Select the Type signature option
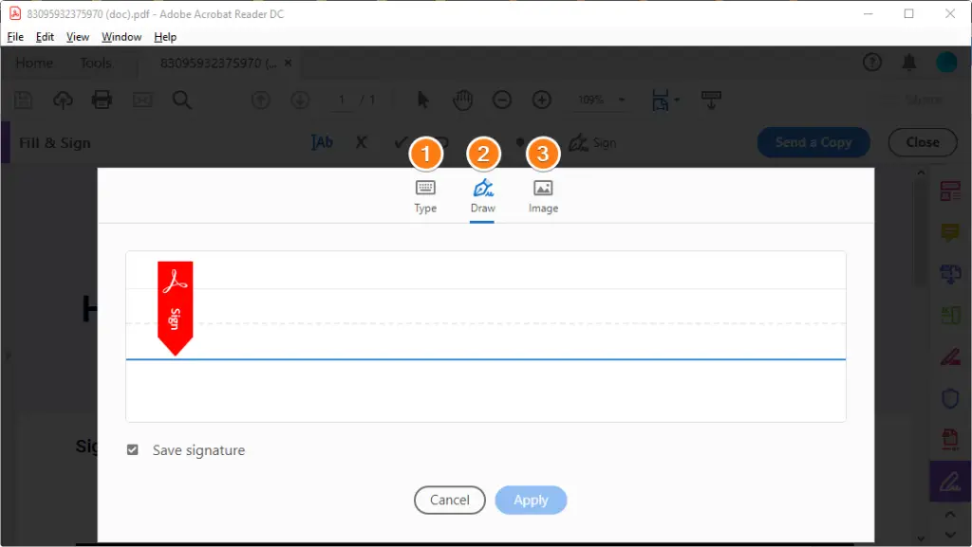This screenshot has height=547, width=972. (x=425, y=196)
